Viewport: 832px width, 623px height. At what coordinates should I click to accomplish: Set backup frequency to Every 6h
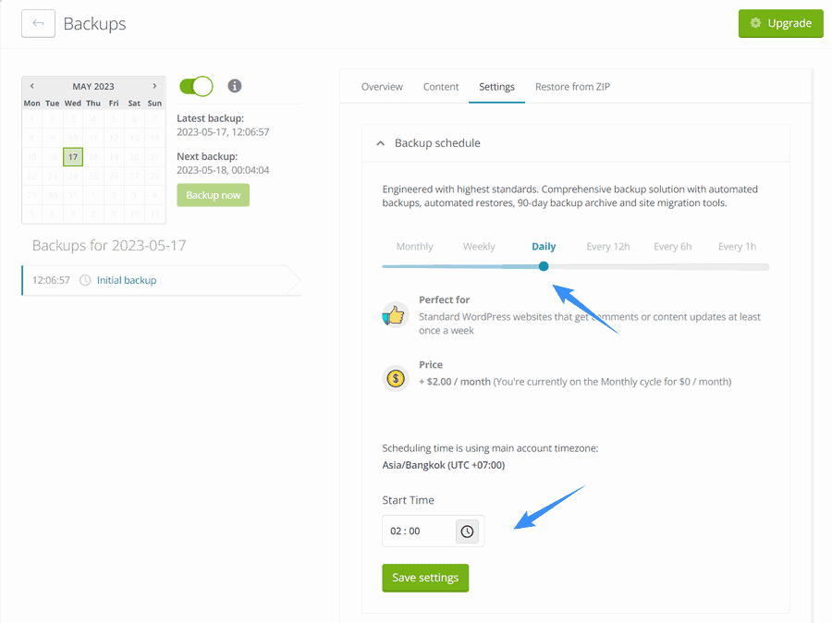(x=673, y=246)
